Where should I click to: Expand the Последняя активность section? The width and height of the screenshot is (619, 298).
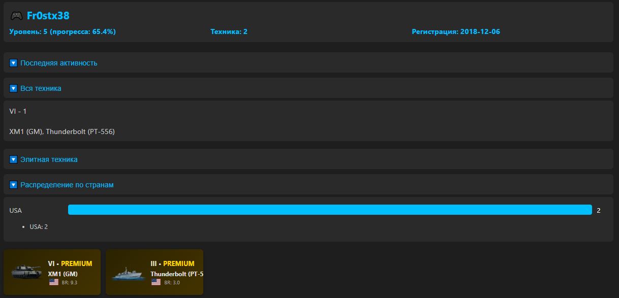tap(58, 63)
